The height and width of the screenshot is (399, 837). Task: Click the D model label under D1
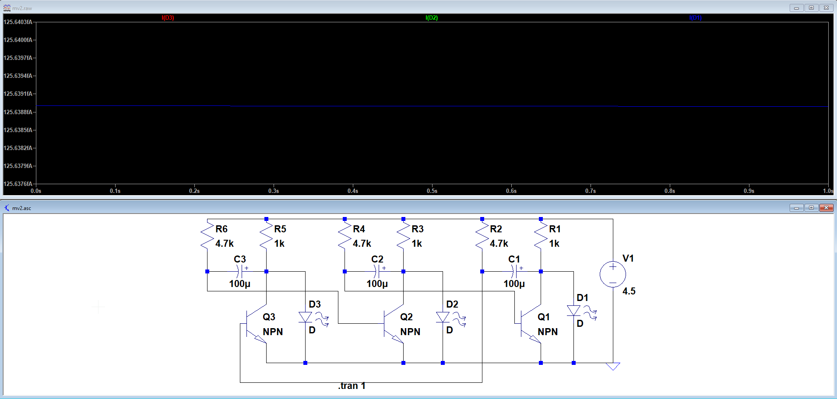[x=580, y=324]
